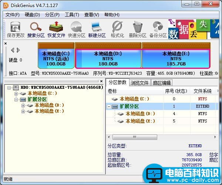The height and width of the screenshot is (185, 222).
Task: Click drive icon beside 本地磁盘(C:) in tree
Action: pos(23,94)
